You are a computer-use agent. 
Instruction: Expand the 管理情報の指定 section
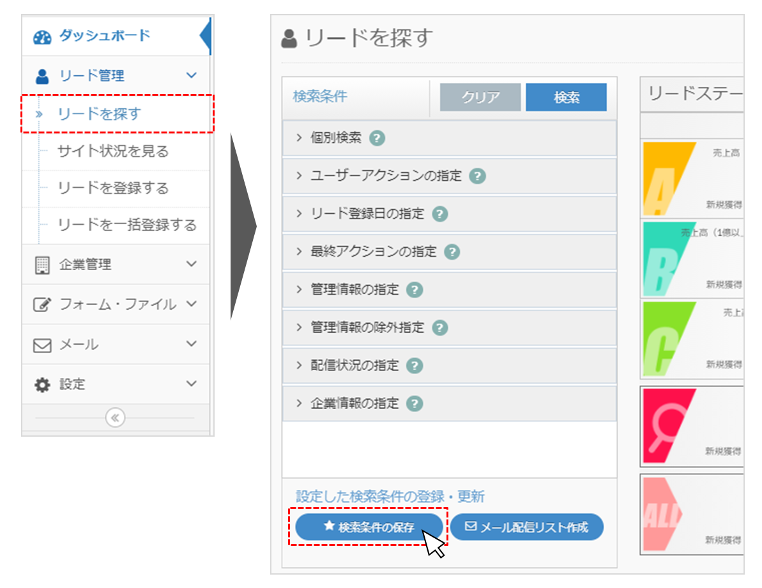tap(449, 290)
